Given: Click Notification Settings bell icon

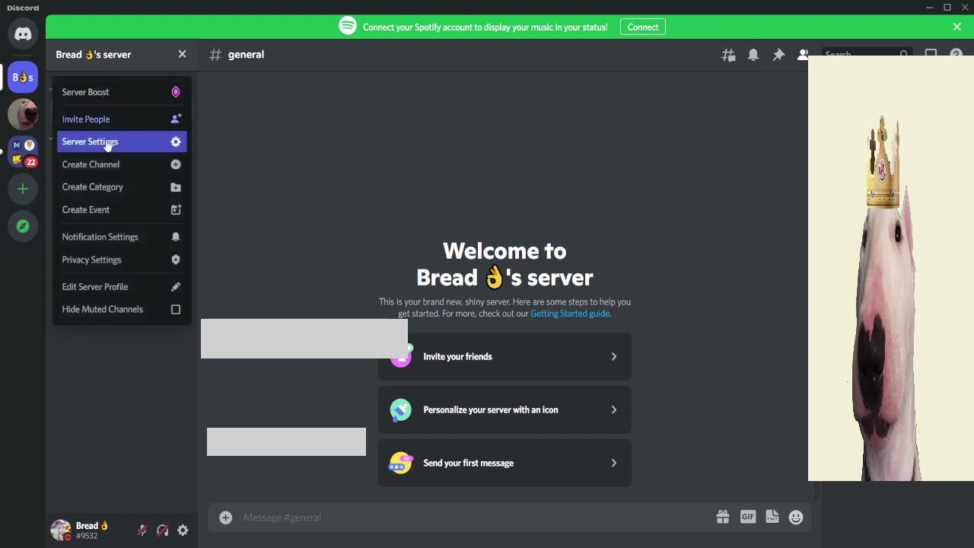Looking at the screenshot, I should click(176, 237).
